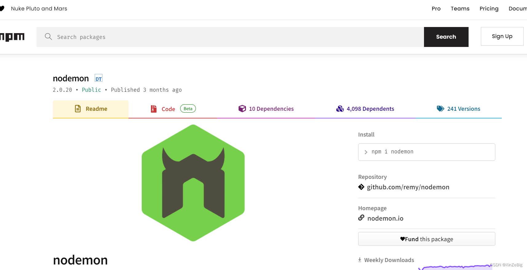Click the magnifier icon in search bar
Image resolution: width=527 pixels, height=270 pixels.
tap(48, 37)
